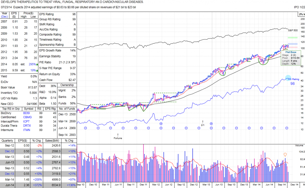Click the minus circle marker below RS Rating
The image size is (305, 188).
[287, 128]
